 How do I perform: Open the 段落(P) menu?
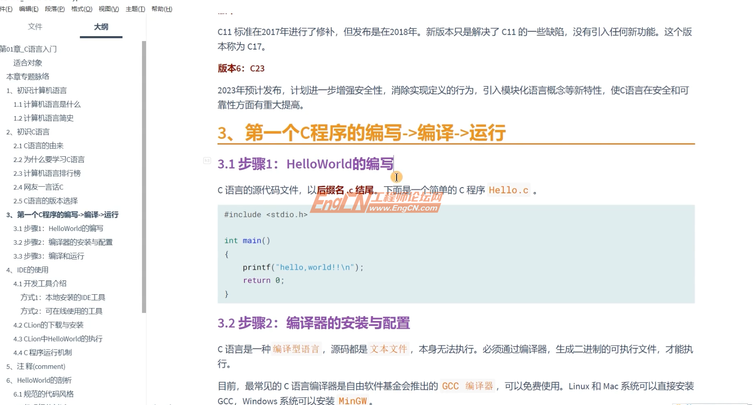click(54, 9)
